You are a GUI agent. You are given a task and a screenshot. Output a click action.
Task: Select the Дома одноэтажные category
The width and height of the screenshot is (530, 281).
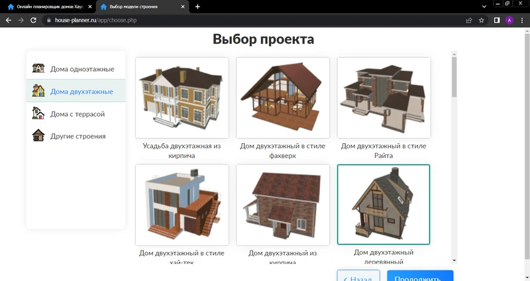pos(82,69)
